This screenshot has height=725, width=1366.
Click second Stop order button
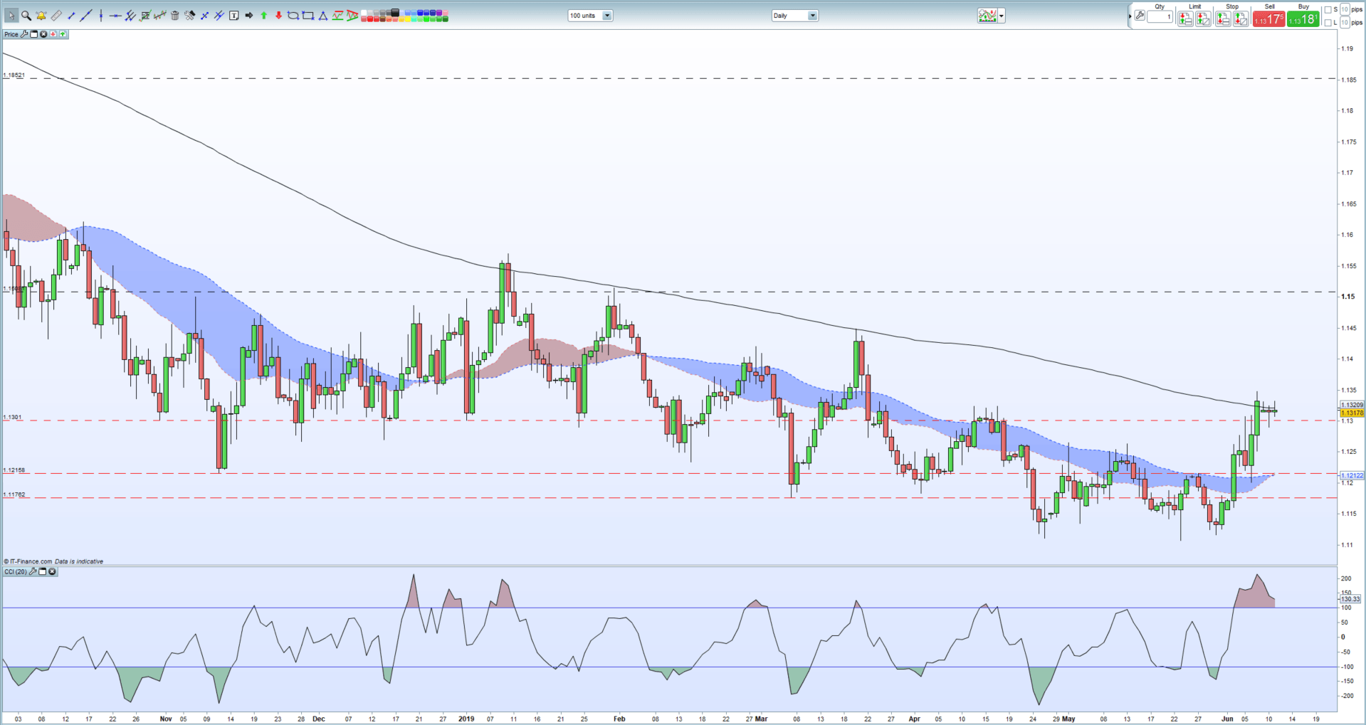(x=1241, y=18)
